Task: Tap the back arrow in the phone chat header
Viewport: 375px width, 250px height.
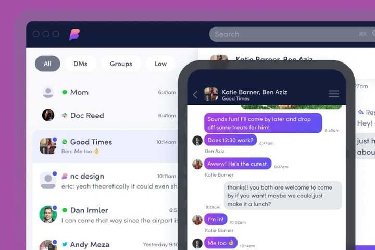Action: pyautogui.click(x=195, y=94)
